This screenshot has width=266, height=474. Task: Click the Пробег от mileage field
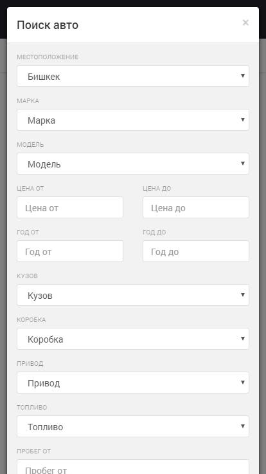[x=133, y=467]
